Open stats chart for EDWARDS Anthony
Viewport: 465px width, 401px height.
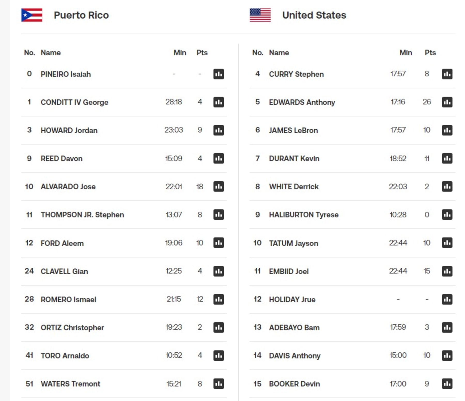(447, 102)
